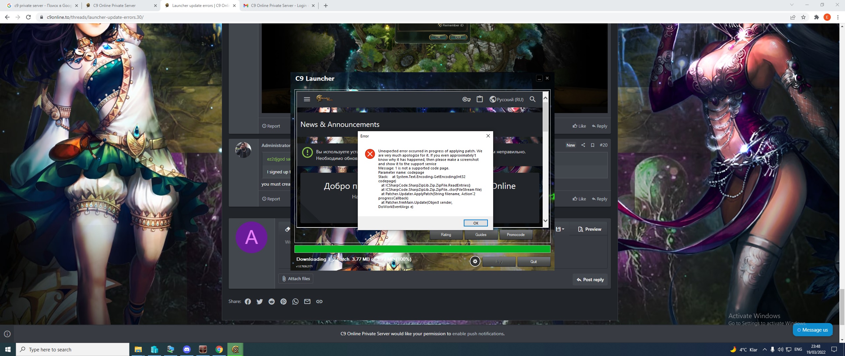Open the C9 launcher taskbar icon
This screenshot has height=356, width=845.
click(235, 349)
